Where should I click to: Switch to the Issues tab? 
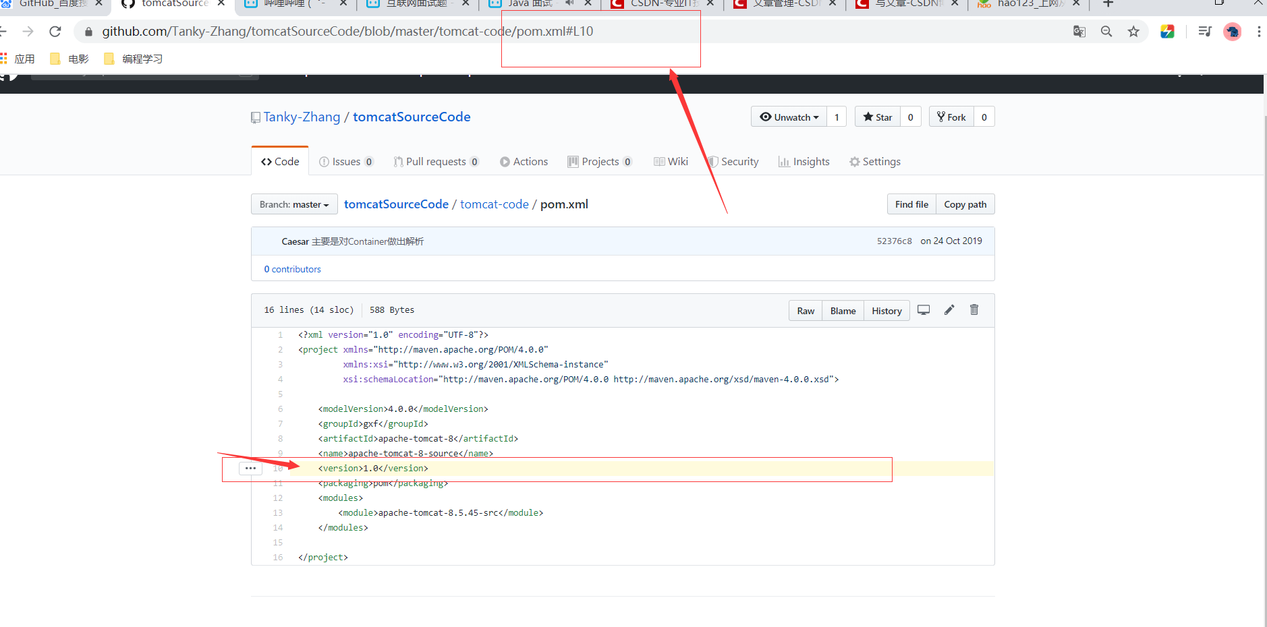coord(346,162)
